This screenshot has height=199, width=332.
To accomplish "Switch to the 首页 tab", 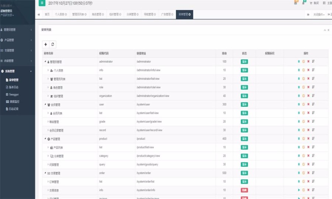I will (x=47, y=14).
